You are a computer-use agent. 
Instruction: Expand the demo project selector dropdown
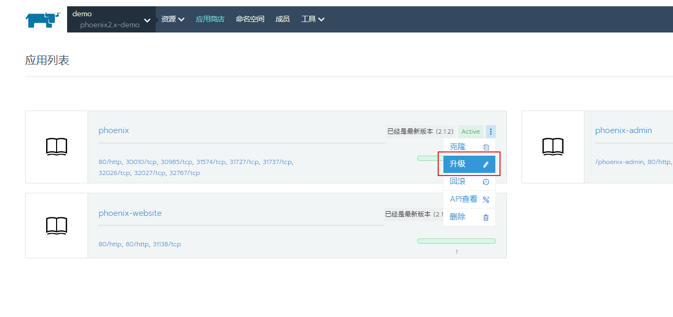click(147, 20)
